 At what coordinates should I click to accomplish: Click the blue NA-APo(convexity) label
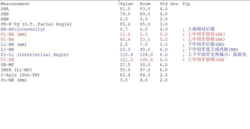click(x=23, y=29)
